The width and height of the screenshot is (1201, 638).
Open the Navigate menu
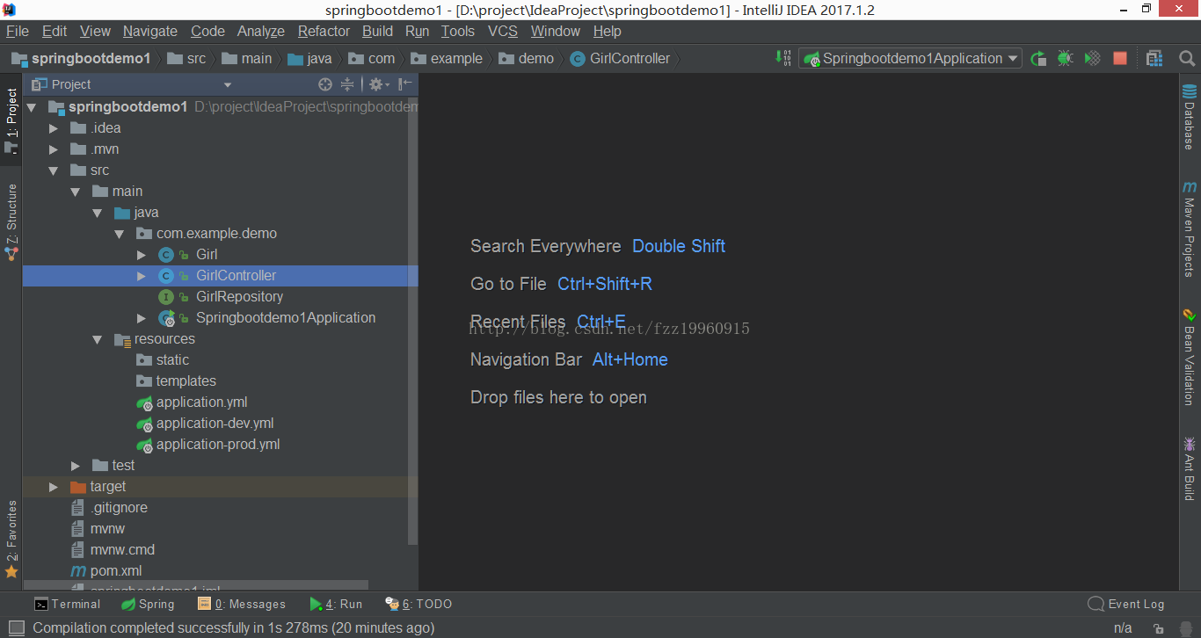[149, 31]
